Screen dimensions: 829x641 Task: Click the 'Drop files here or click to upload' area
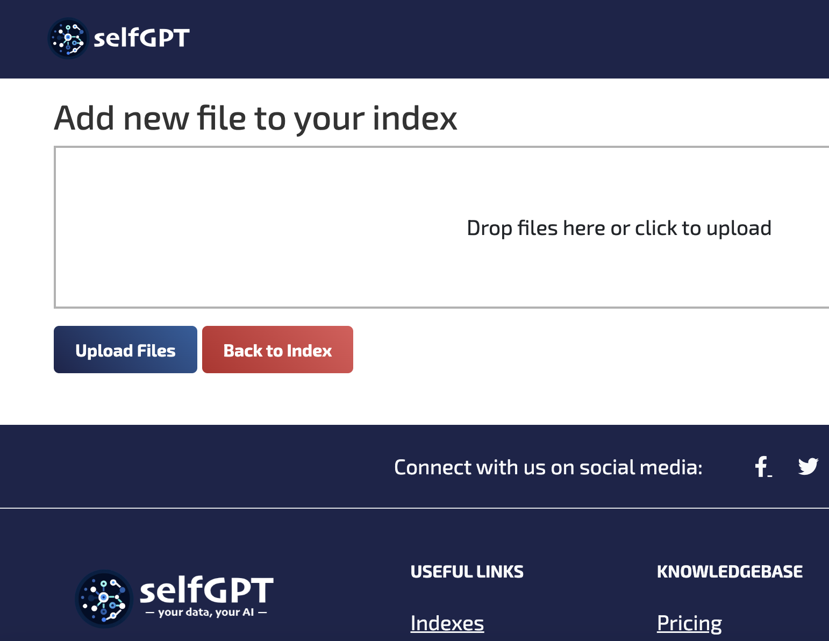click(x=619, y=227)
